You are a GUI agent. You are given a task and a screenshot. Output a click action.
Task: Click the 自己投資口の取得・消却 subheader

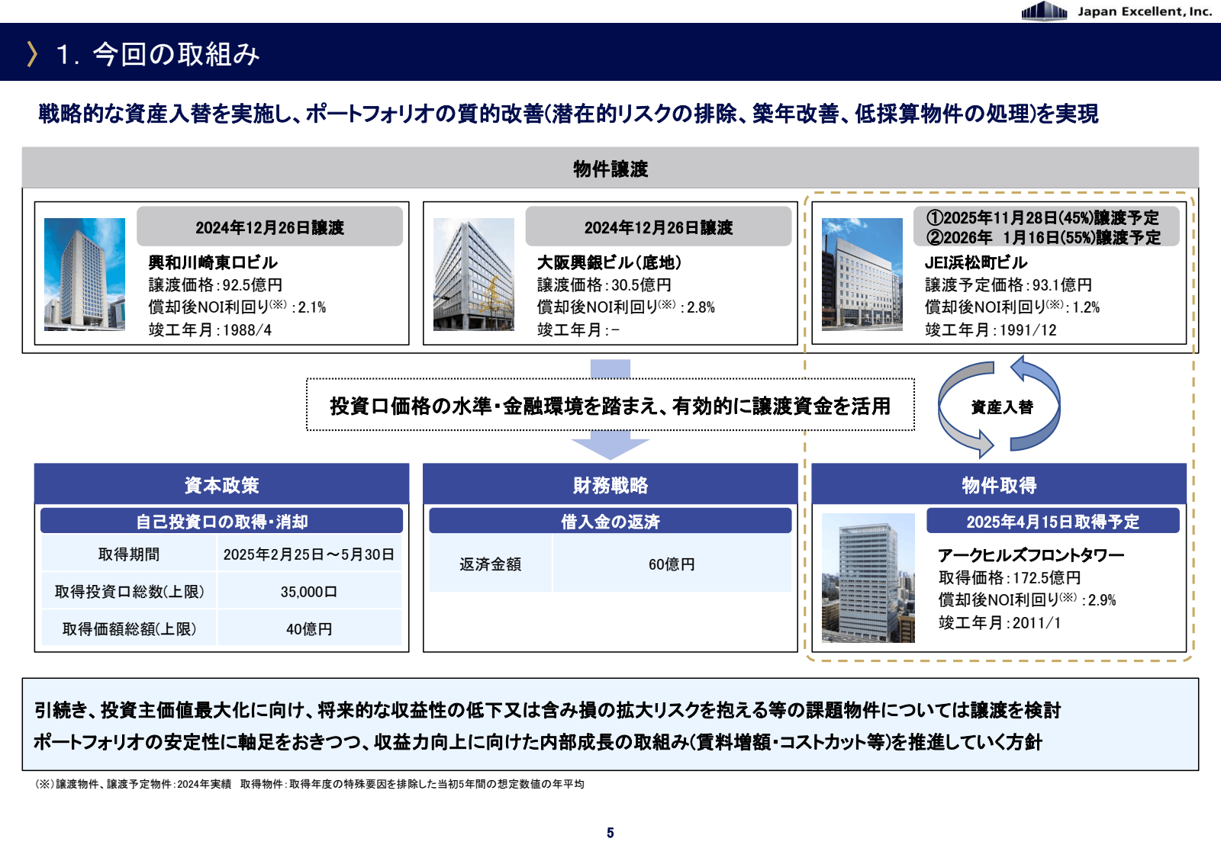222,521
